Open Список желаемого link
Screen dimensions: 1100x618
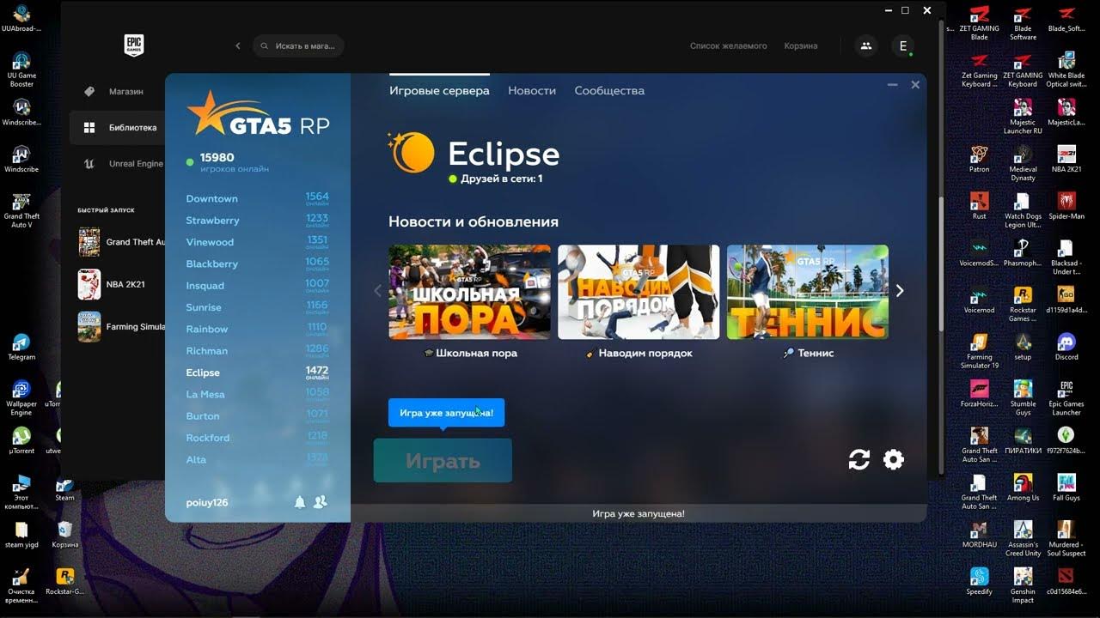[728, 46]
